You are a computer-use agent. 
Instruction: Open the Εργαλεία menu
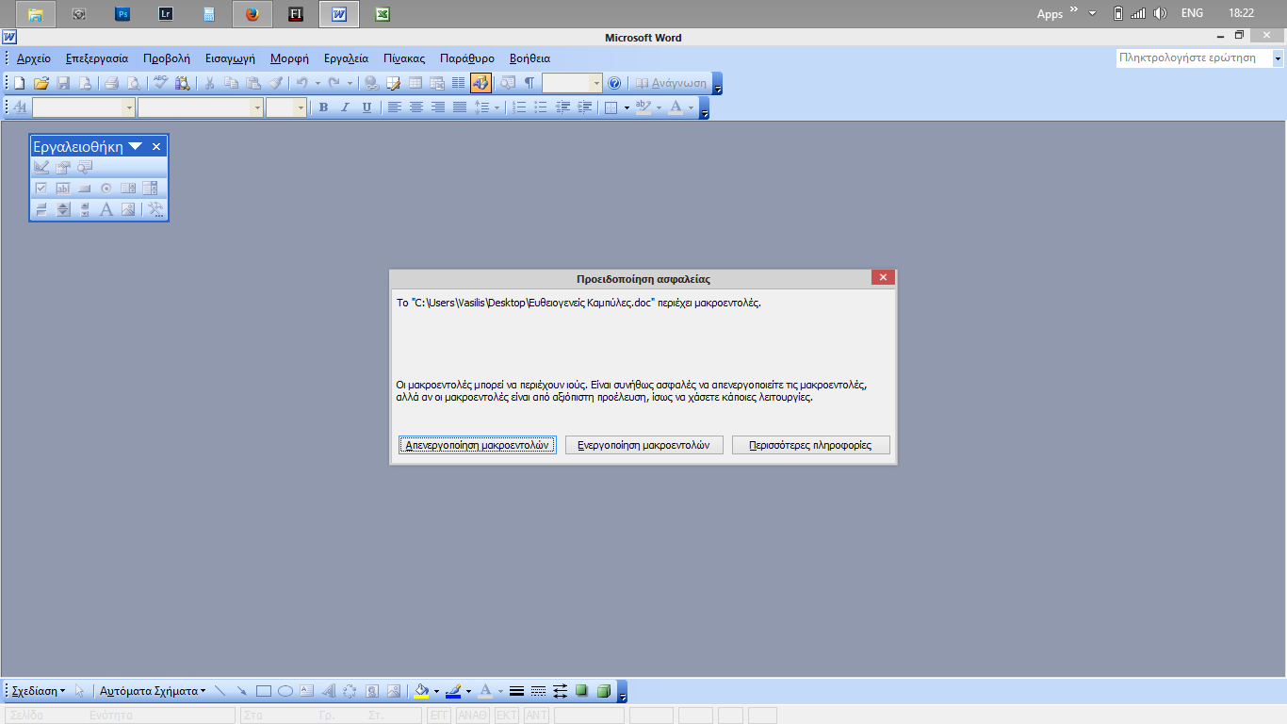tap(346, 58)
